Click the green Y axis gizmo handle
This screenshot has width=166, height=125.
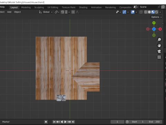(x=154, y=23)
